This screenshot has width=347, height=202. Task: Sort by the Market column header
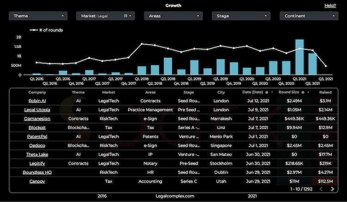[108, 92]
